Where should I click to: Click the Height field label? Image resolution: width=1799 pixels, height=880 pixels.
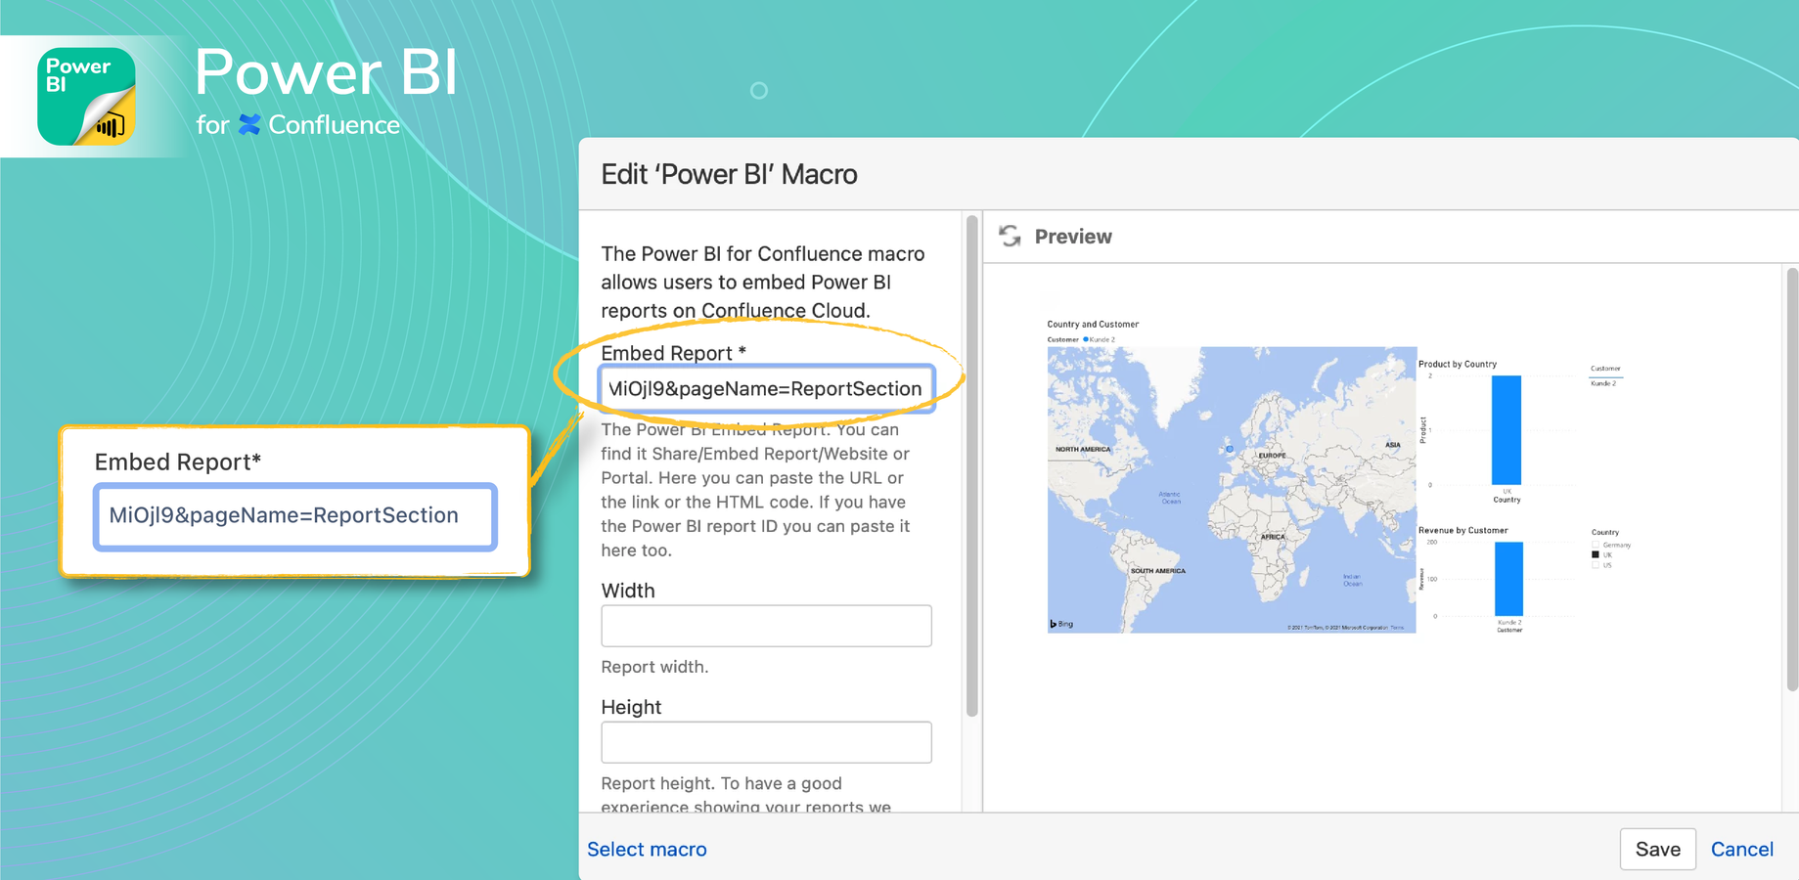click(631, 707)
